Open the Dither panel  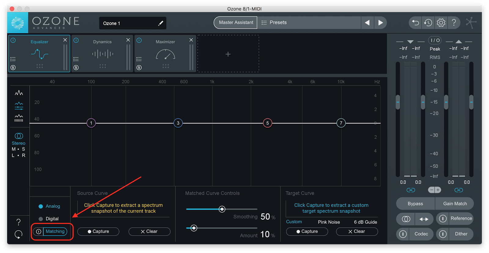[x=461, y=234]
